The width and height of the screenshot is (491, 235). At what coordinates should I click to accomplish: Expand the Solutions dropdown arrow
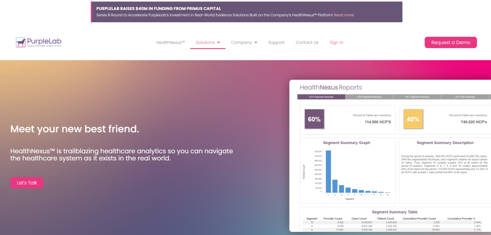(x=219, y=43)
